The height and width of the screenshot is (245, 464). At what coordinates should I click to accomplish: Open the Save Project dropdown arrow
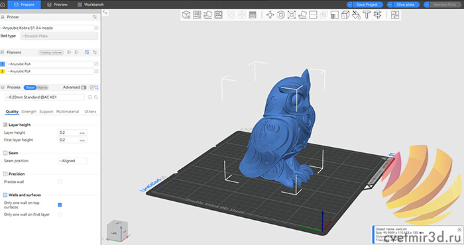[x=349, y=5]
